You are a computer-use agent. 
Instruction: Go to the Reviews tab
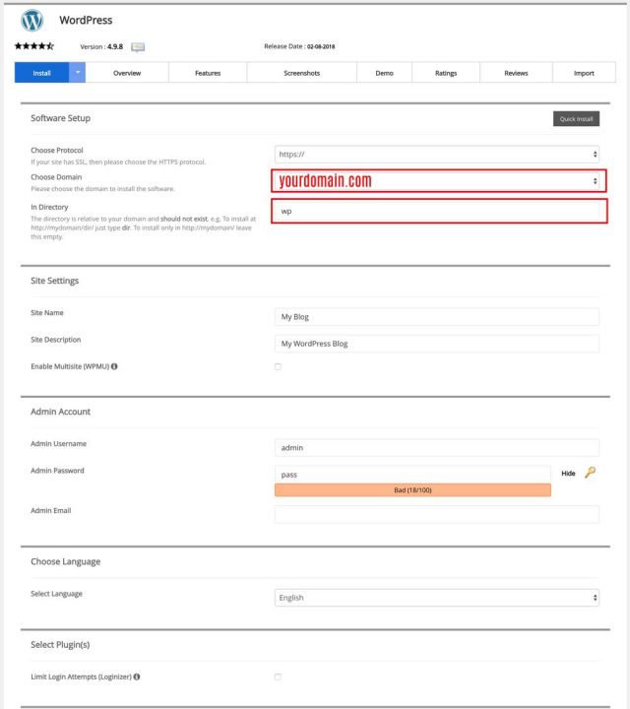[516, 73]
